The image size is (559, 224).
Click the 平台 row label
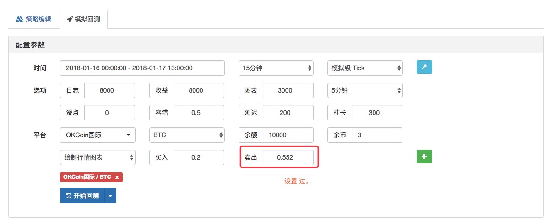pos(40,135)
